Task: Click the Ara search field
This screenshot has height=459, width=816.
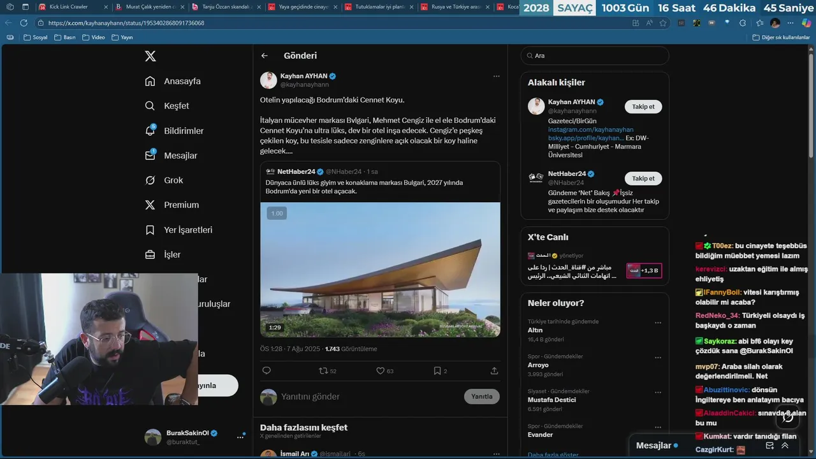Action: click(595, 55)
